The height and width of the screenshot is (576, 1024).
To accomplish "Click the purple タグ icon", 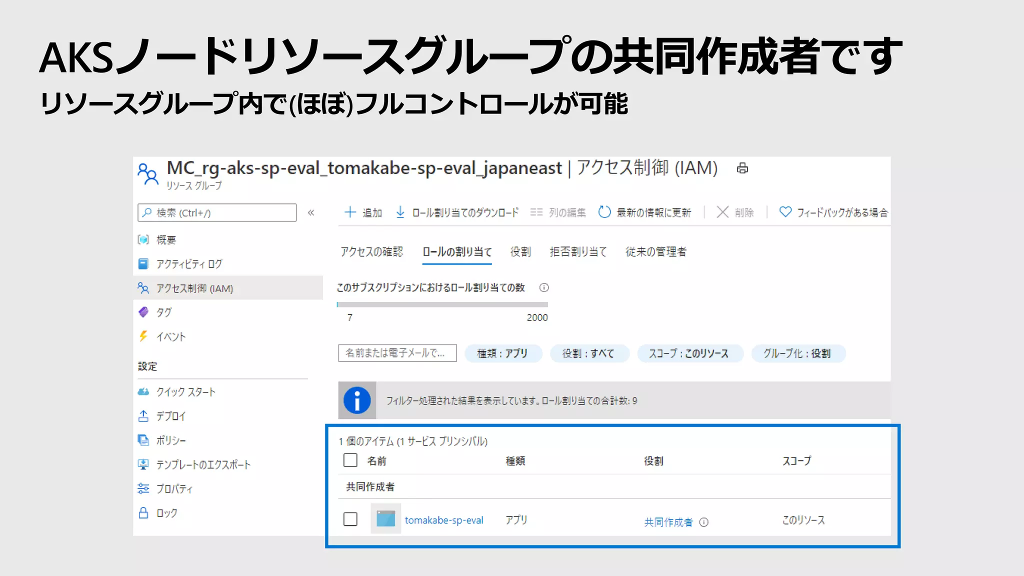I will click(143, 312).
